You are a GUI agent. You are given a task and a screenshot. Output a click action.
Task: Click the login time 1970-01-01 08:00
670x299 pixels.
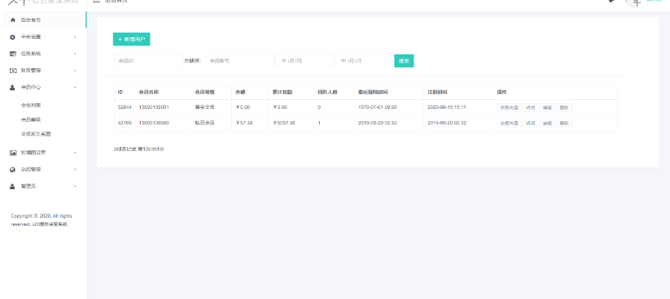(x=377, y=107)
